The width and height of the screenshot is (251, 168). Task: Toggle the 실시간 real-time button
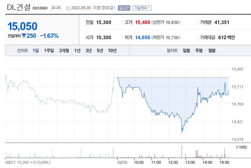[124, 8]
